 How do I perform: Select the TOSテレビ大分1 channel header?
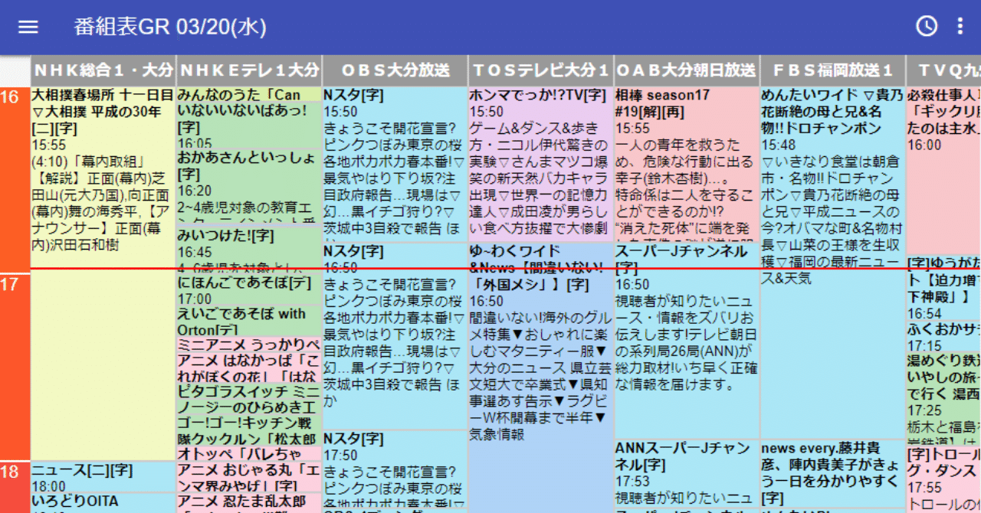(541, 70)
